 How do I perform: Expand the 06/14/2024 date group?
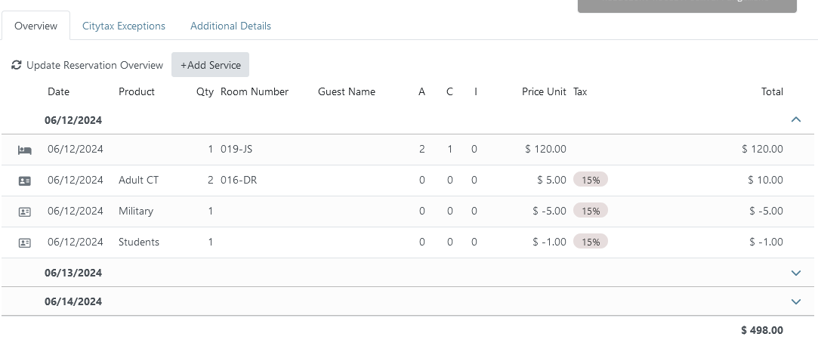pyautogui.click(x=795, y=301)
